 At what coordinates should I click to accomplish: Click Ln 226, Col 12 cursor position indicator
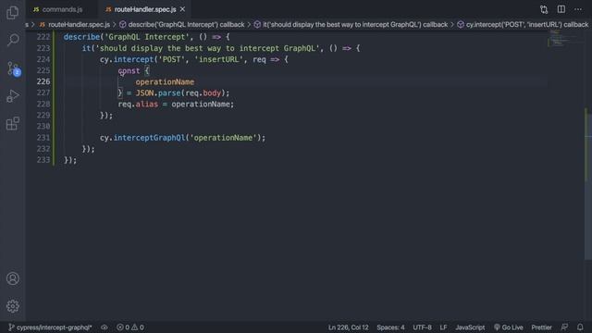(x=348, y=327)
